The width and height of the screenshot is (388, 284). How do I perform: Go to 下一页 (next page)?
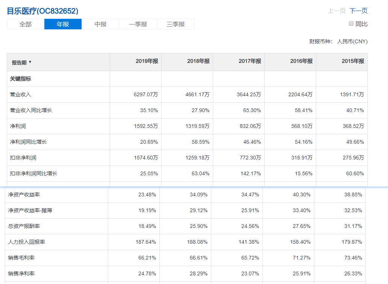point(358,11)
